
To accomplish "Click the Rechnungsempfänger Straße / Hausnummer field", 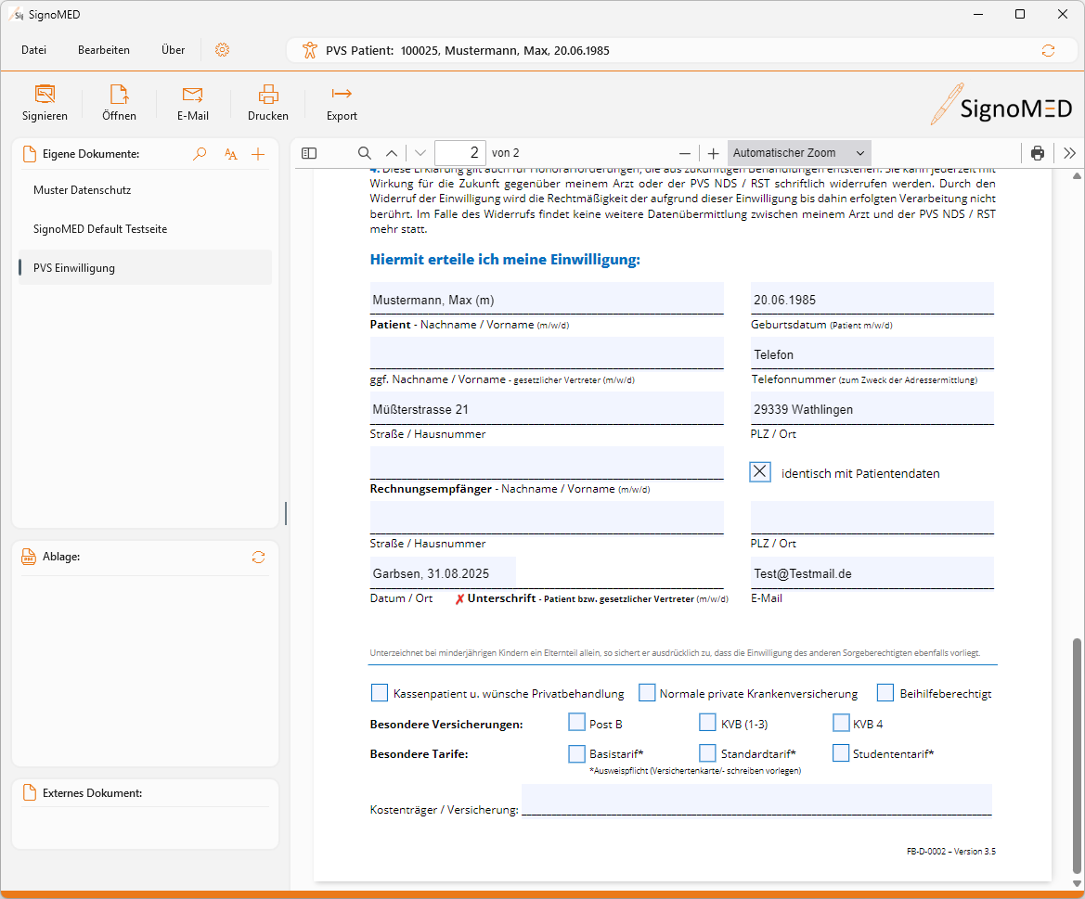I will point(547,518).
